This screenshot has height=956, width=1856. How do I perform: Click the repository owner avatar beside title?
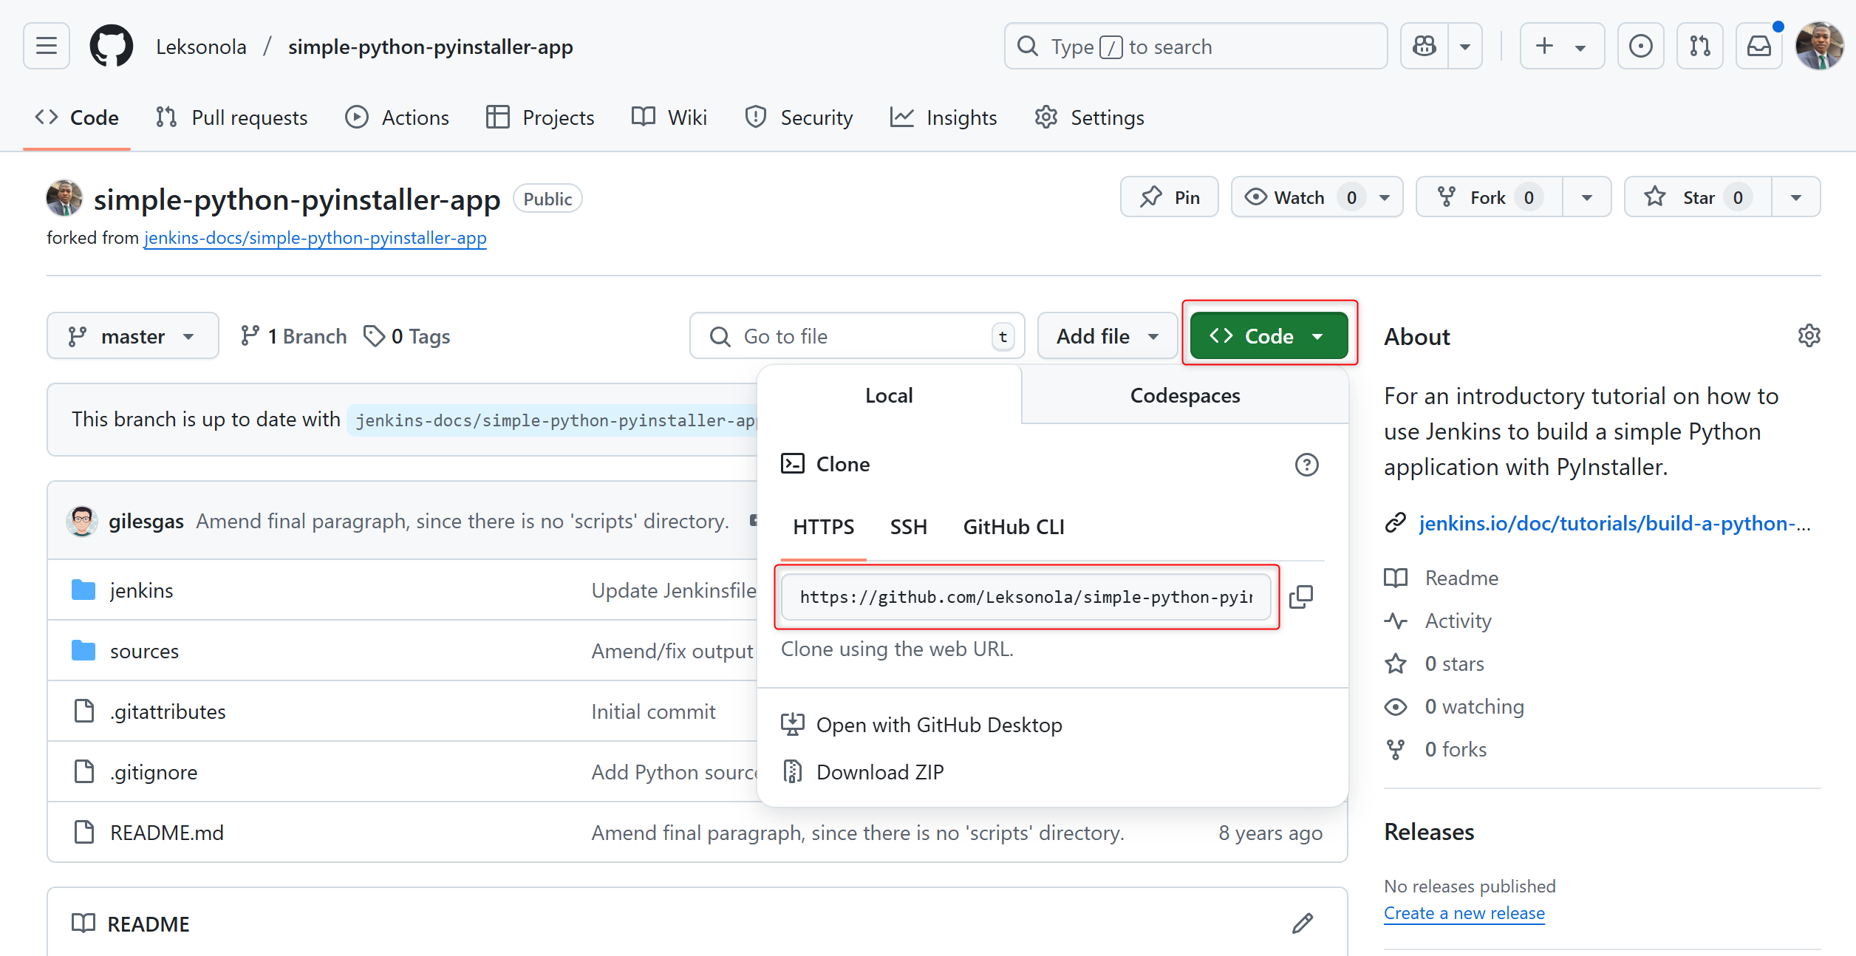pyautogui.click(x=64, y=198)
